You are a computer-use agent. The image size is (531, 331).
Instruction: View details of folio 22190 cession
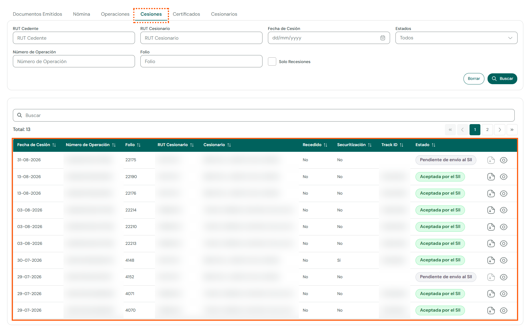504,177
